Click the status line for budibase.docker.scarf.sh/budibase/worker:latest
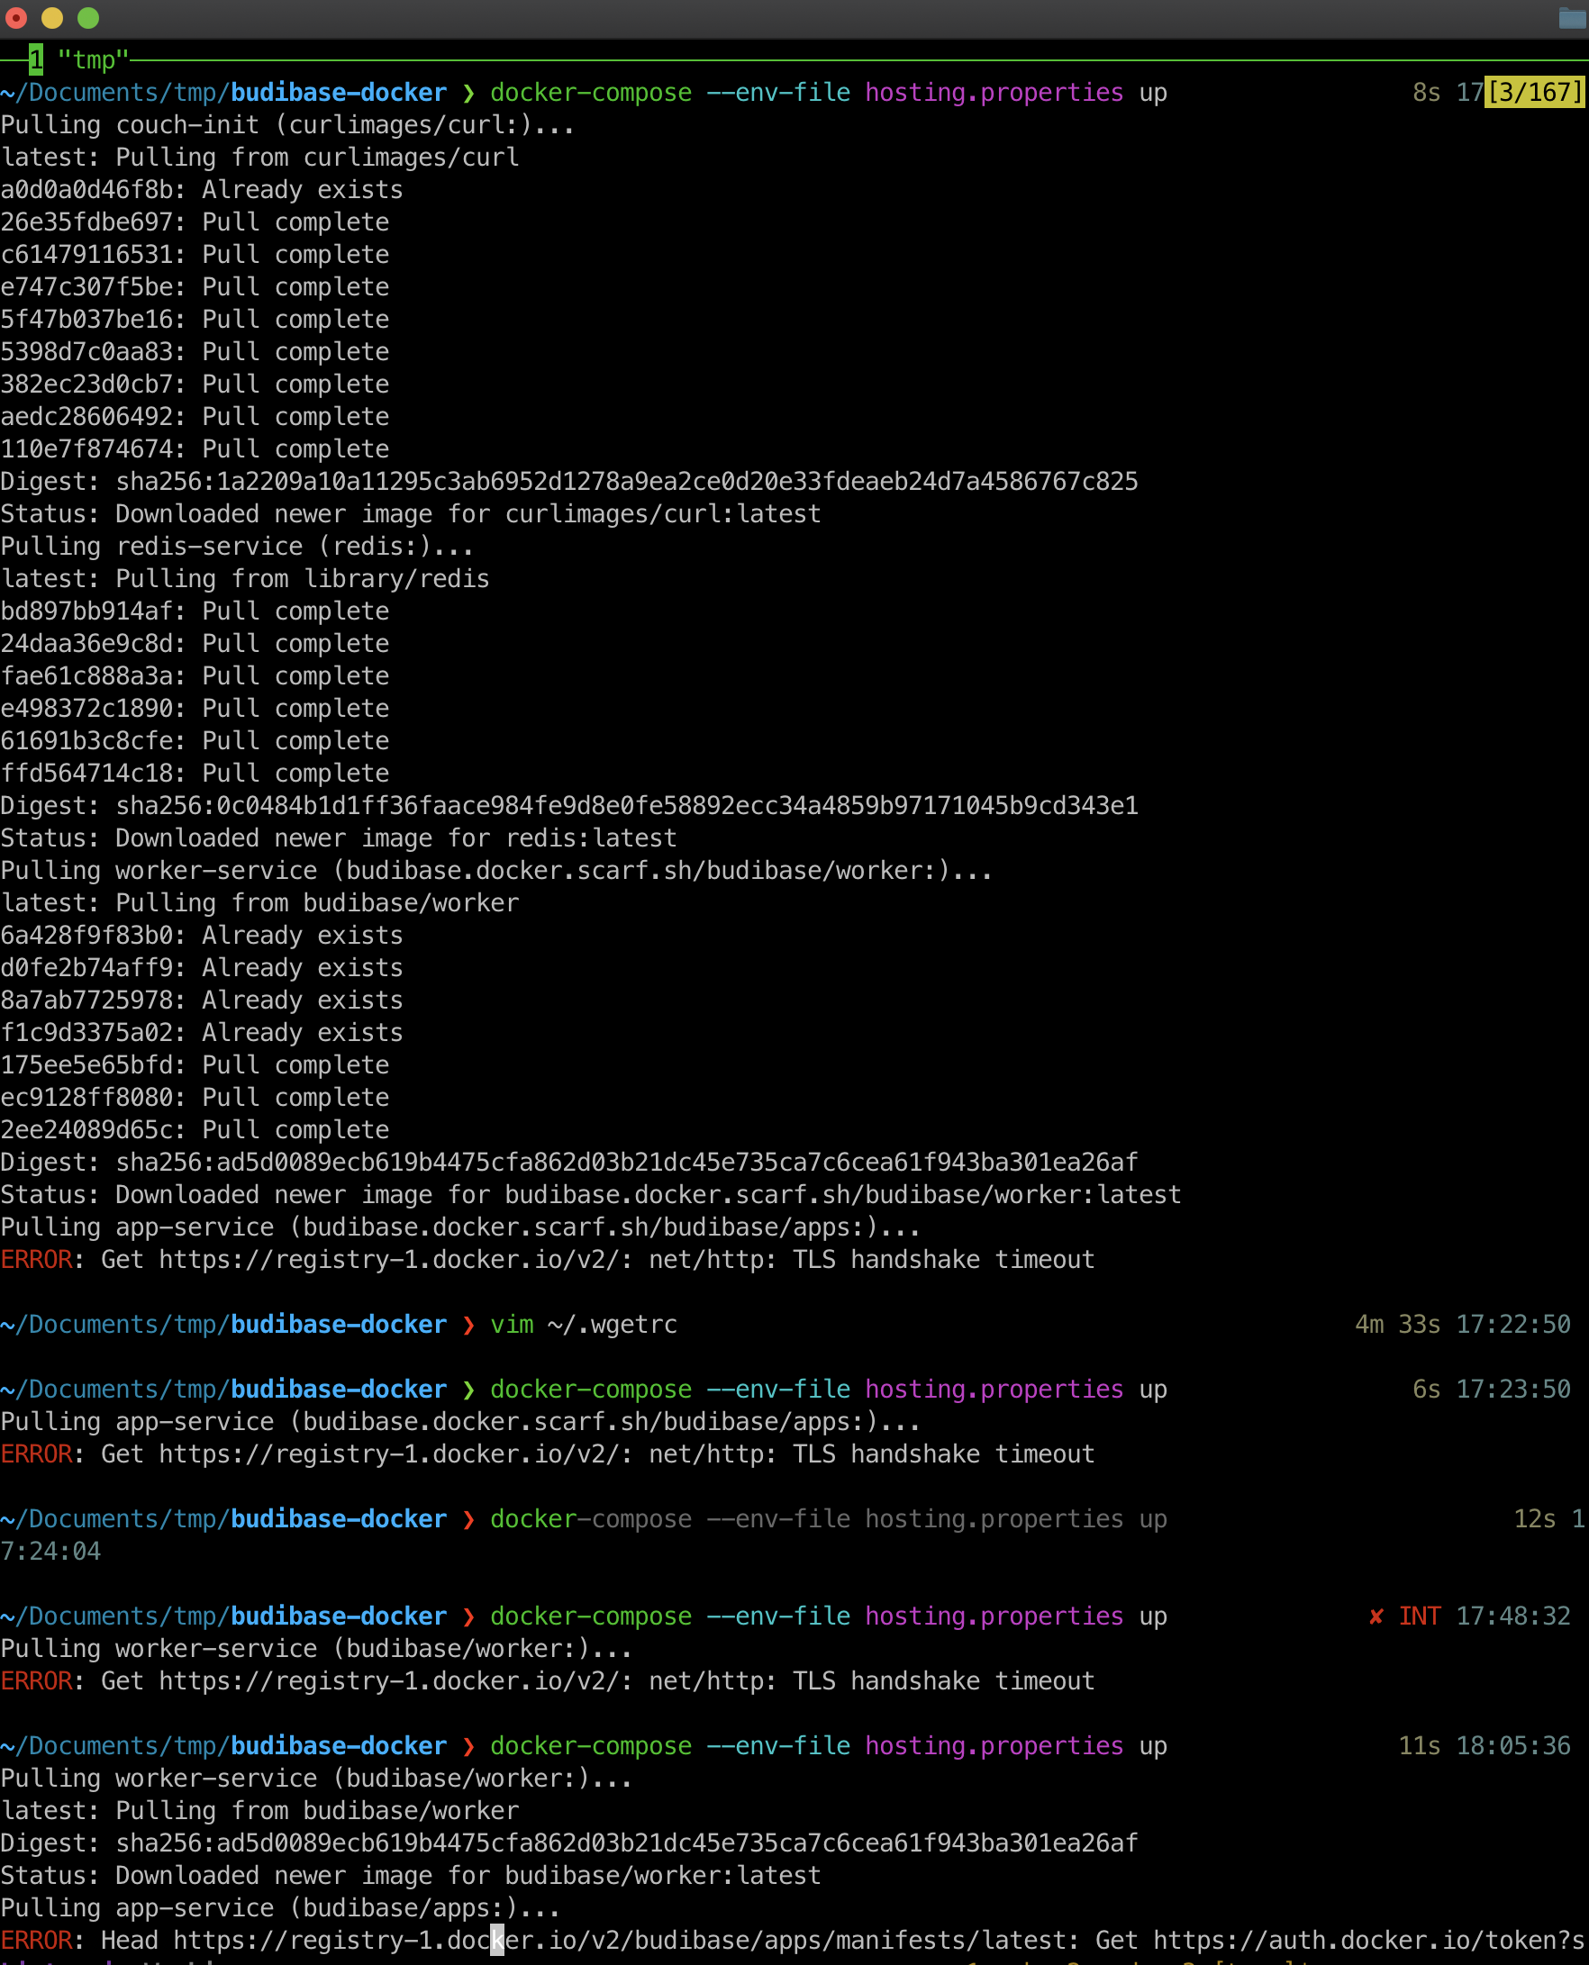Screen dimensions: 1589x1965 pos(591,1195)
